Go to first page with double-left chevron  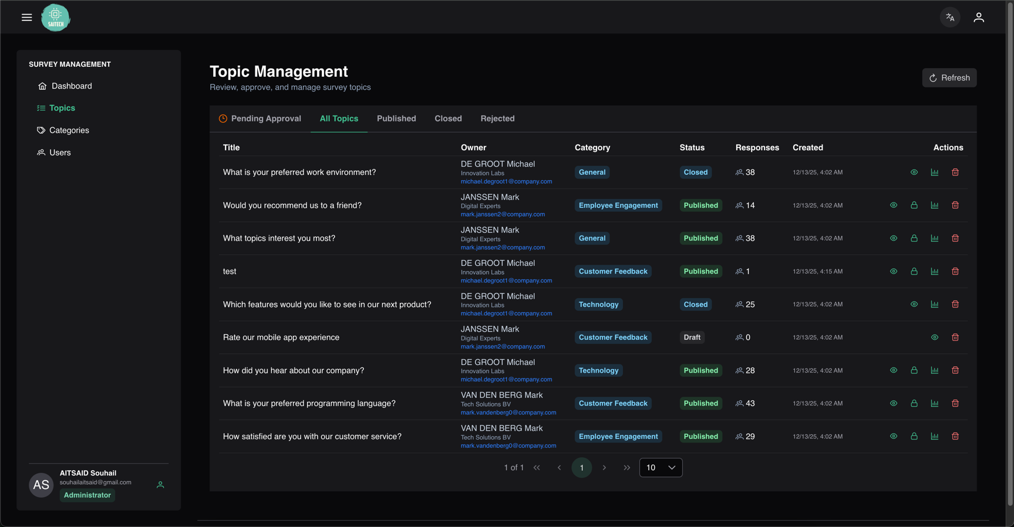(537, 468)
